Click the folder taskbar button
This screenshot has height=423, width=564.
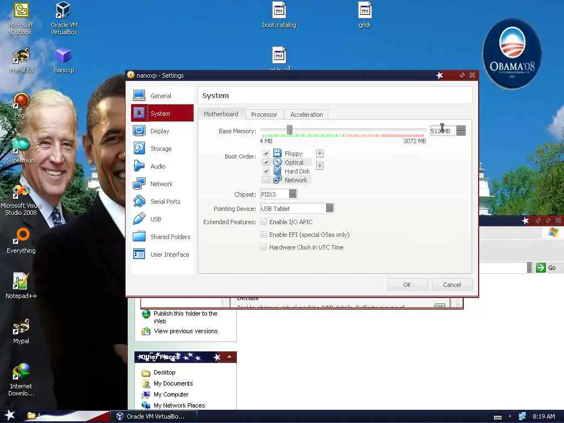(34, 416)
